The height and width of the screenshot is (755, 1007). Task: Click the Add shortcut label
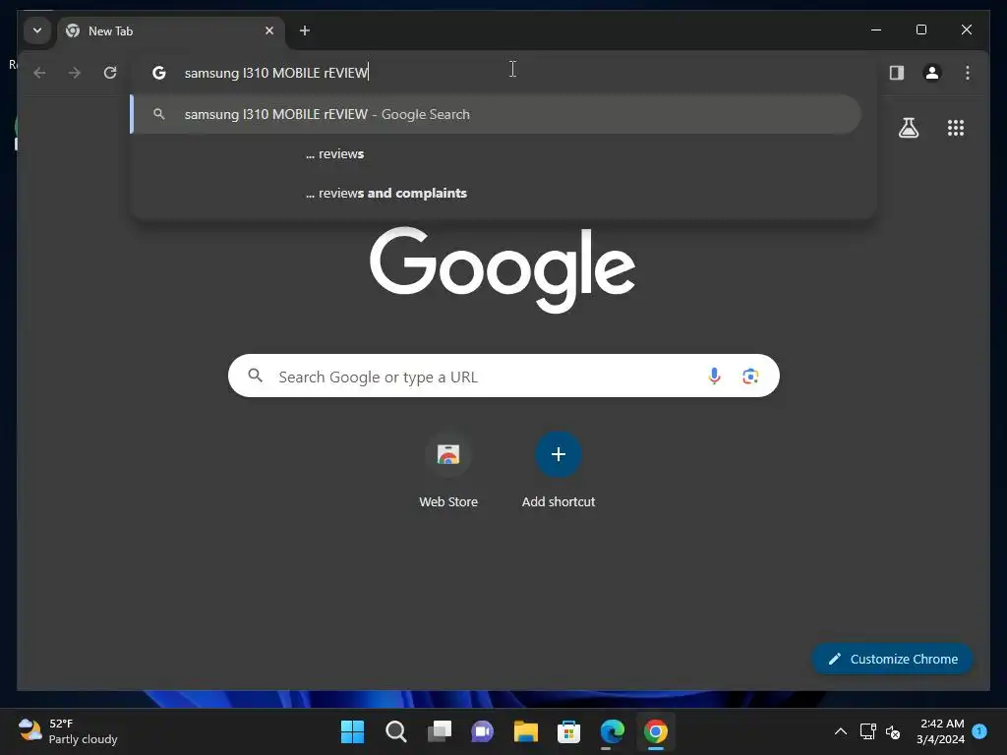559,502
